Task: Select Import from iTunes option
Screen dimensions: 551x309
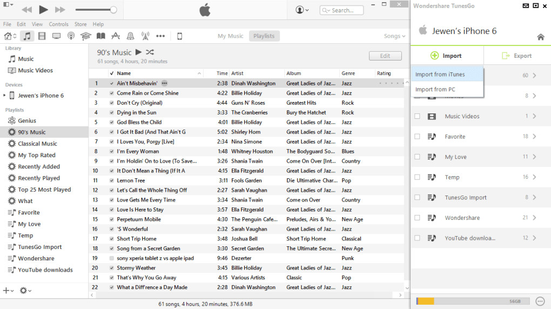Action: (x=440, y=75)
